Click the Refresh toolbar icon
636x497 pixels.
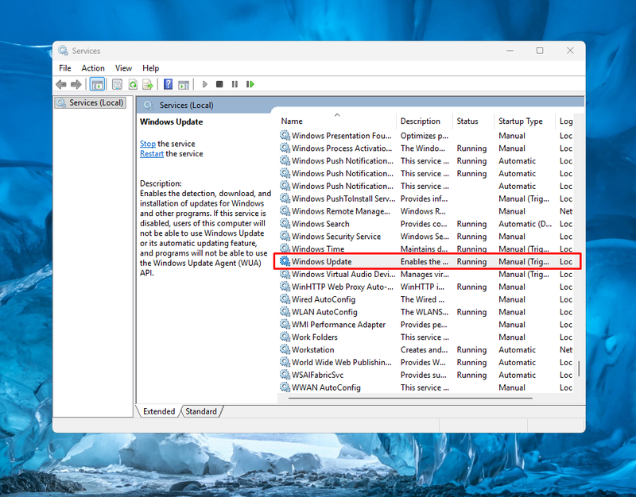click(x=133, y=84)
